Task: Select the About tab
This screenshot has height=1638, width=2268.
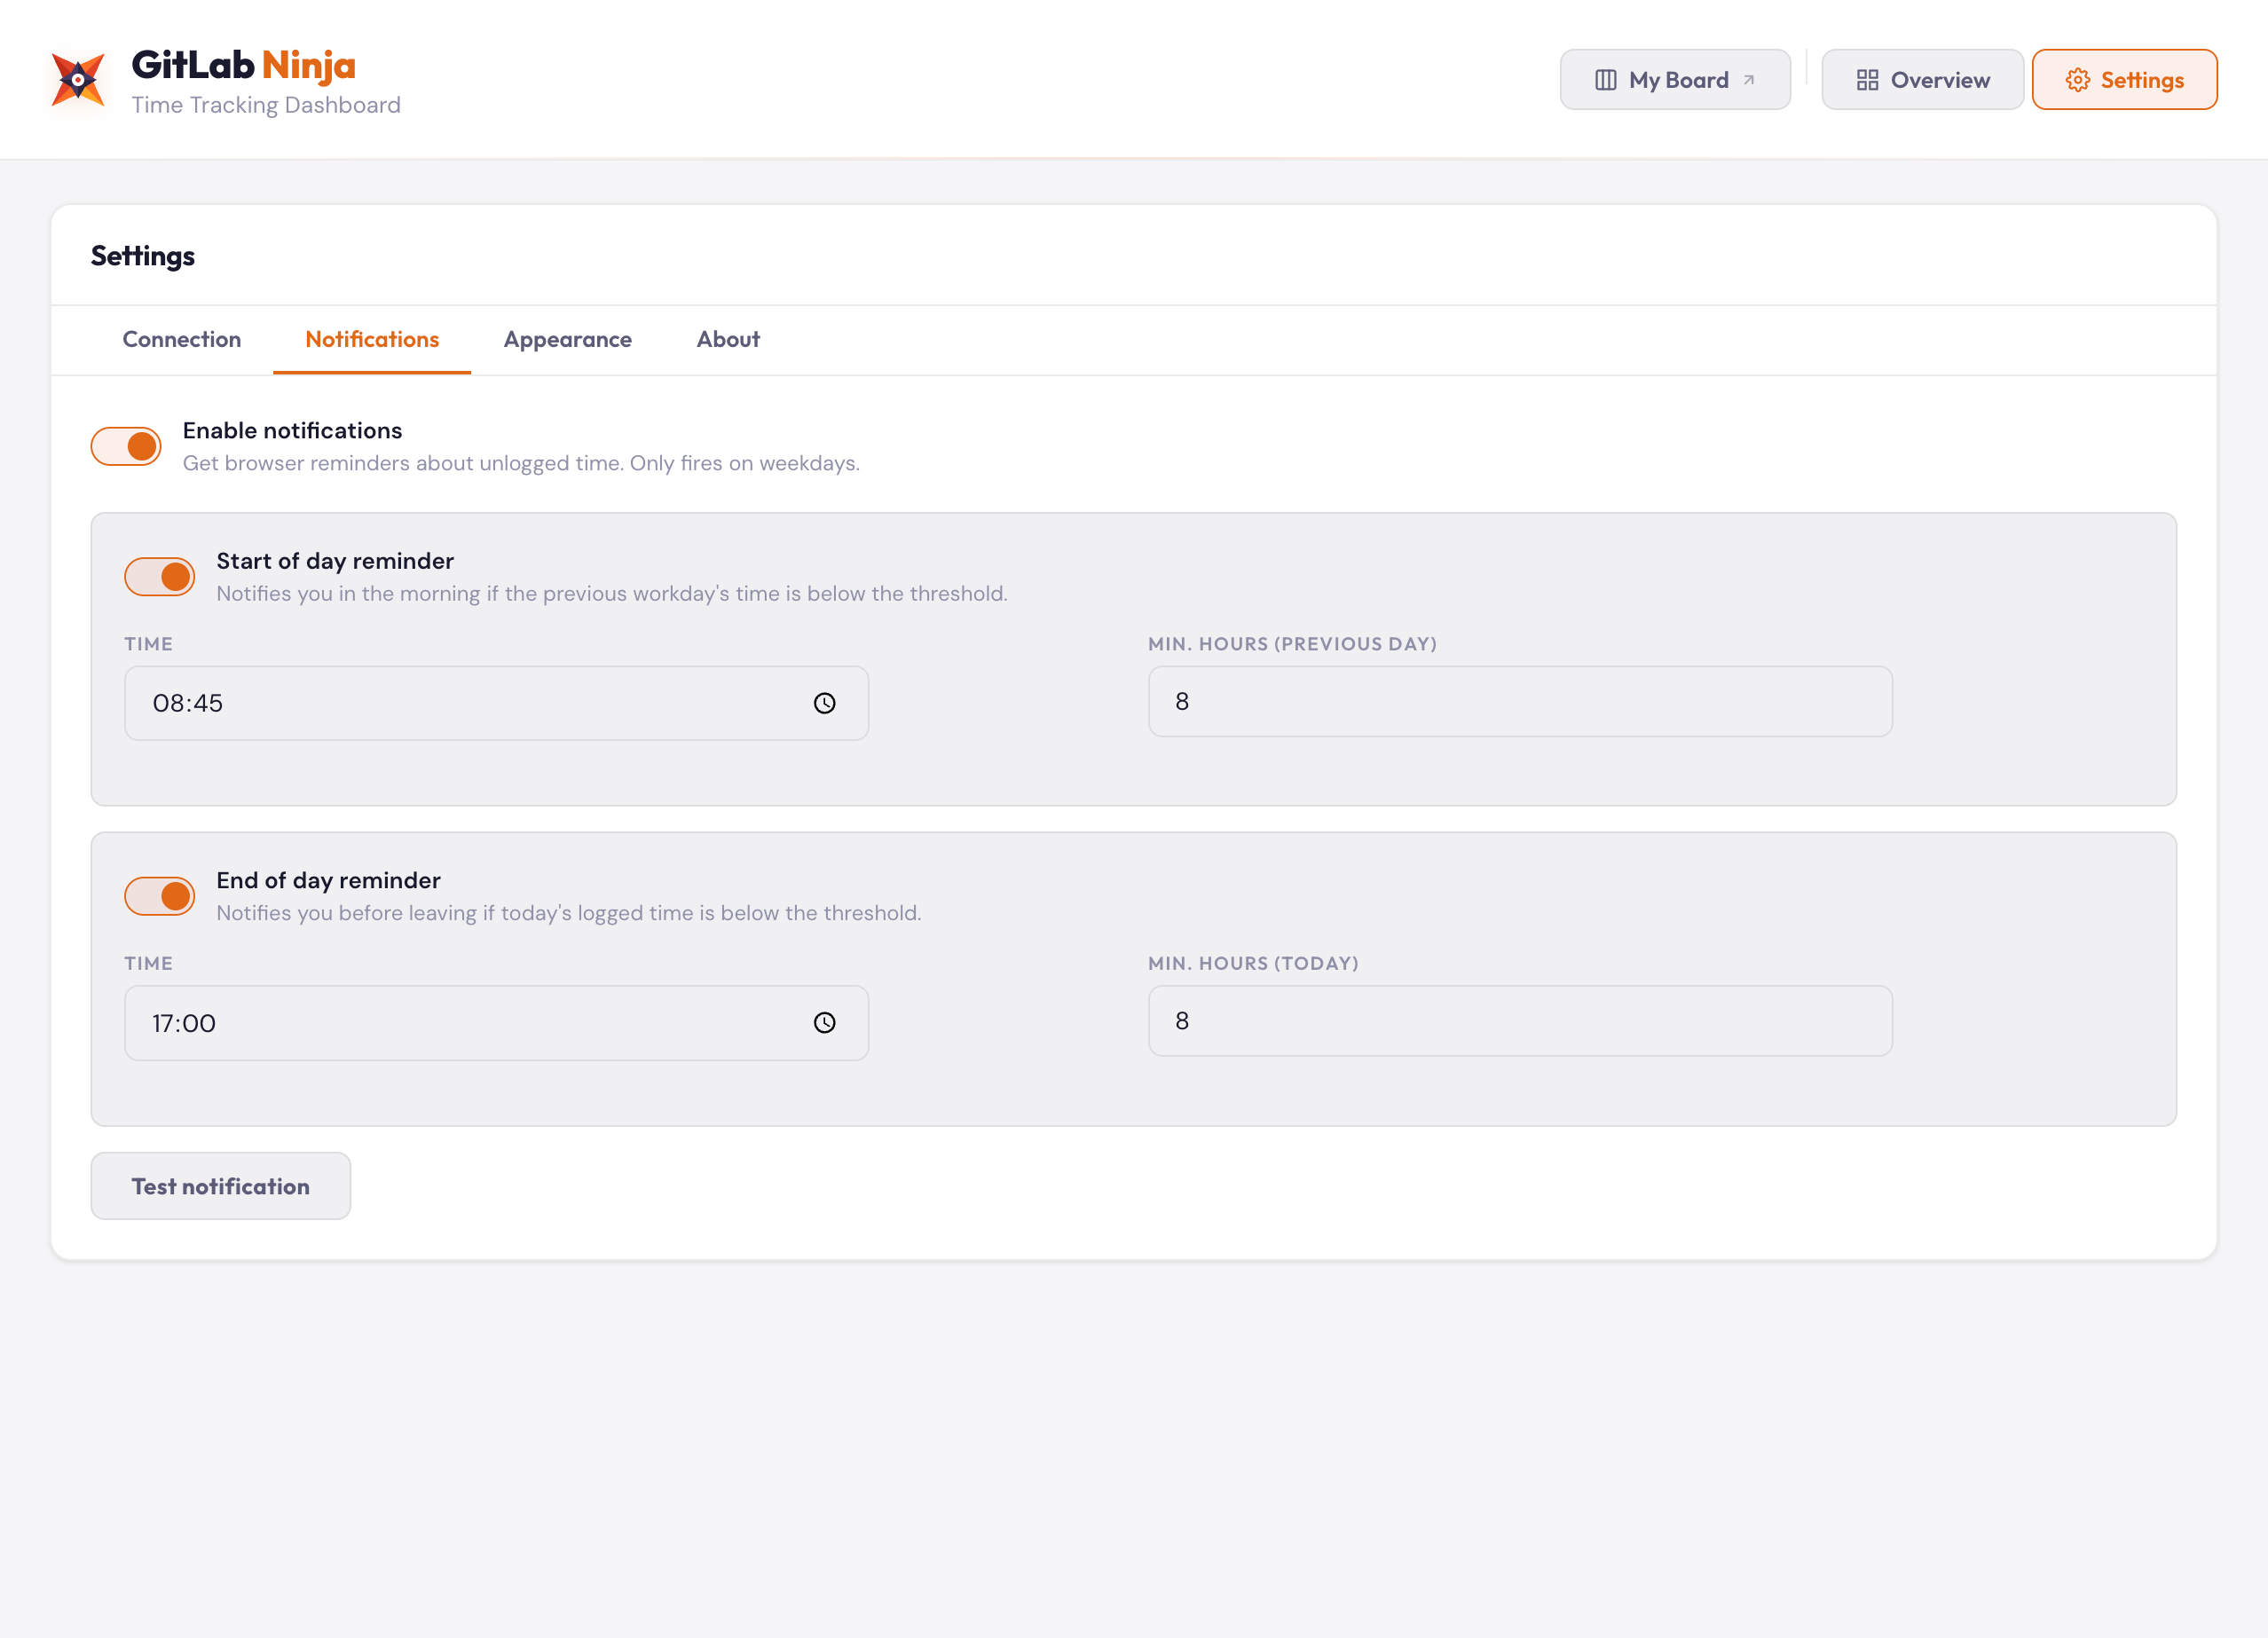Action: [x=728, y=339]
